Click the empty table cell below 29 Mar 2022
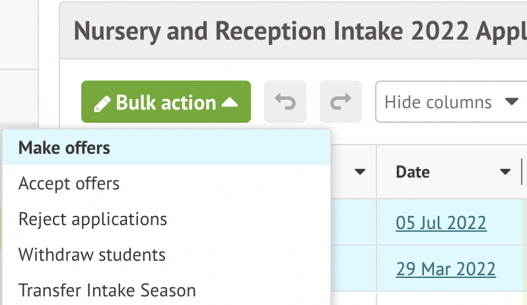 449,298
